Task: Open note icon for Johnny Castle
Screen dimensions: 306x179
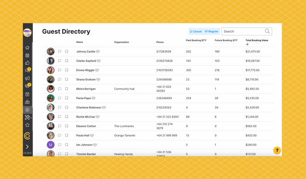Action: tap(67, 51)
